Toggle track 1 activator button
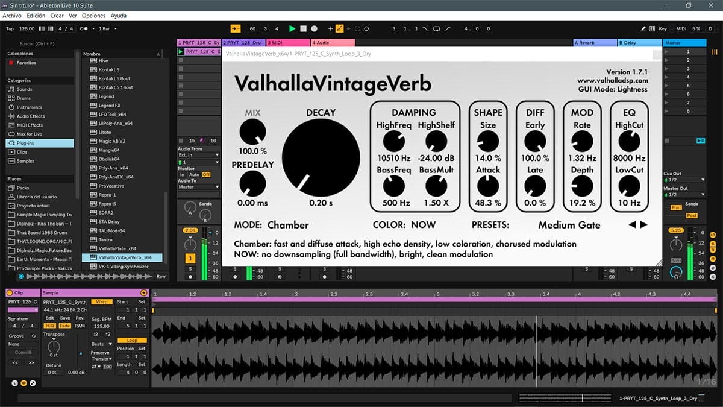723x407 pixels. click(x=190, y=258)
